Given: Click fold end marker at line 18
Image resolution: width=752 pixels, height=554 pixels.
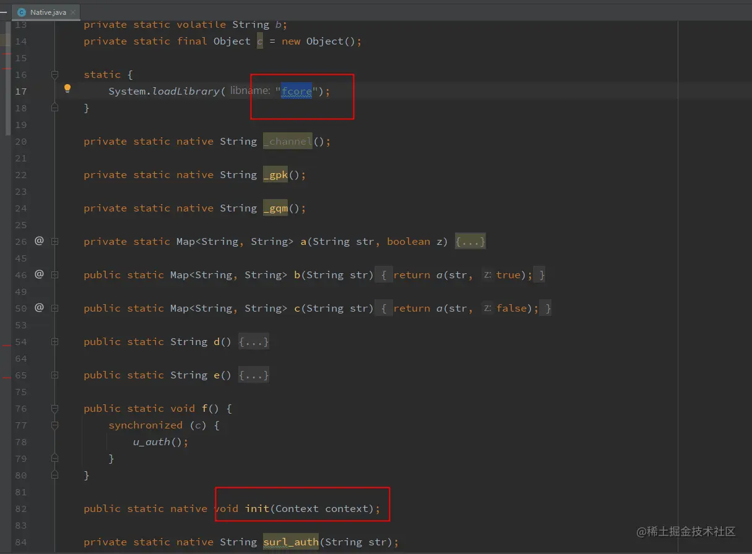Looking at the screenshot, I should coord(54,108).
